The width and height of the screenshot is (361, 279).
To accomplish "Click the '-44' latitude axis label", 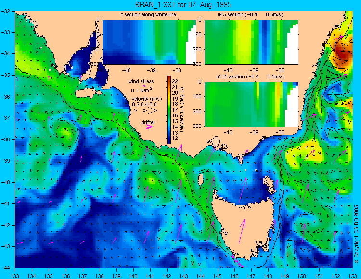I will 5,268.
